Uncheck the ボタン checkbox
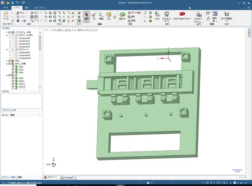This screenshot has width=252, height=186. [9, 61]
